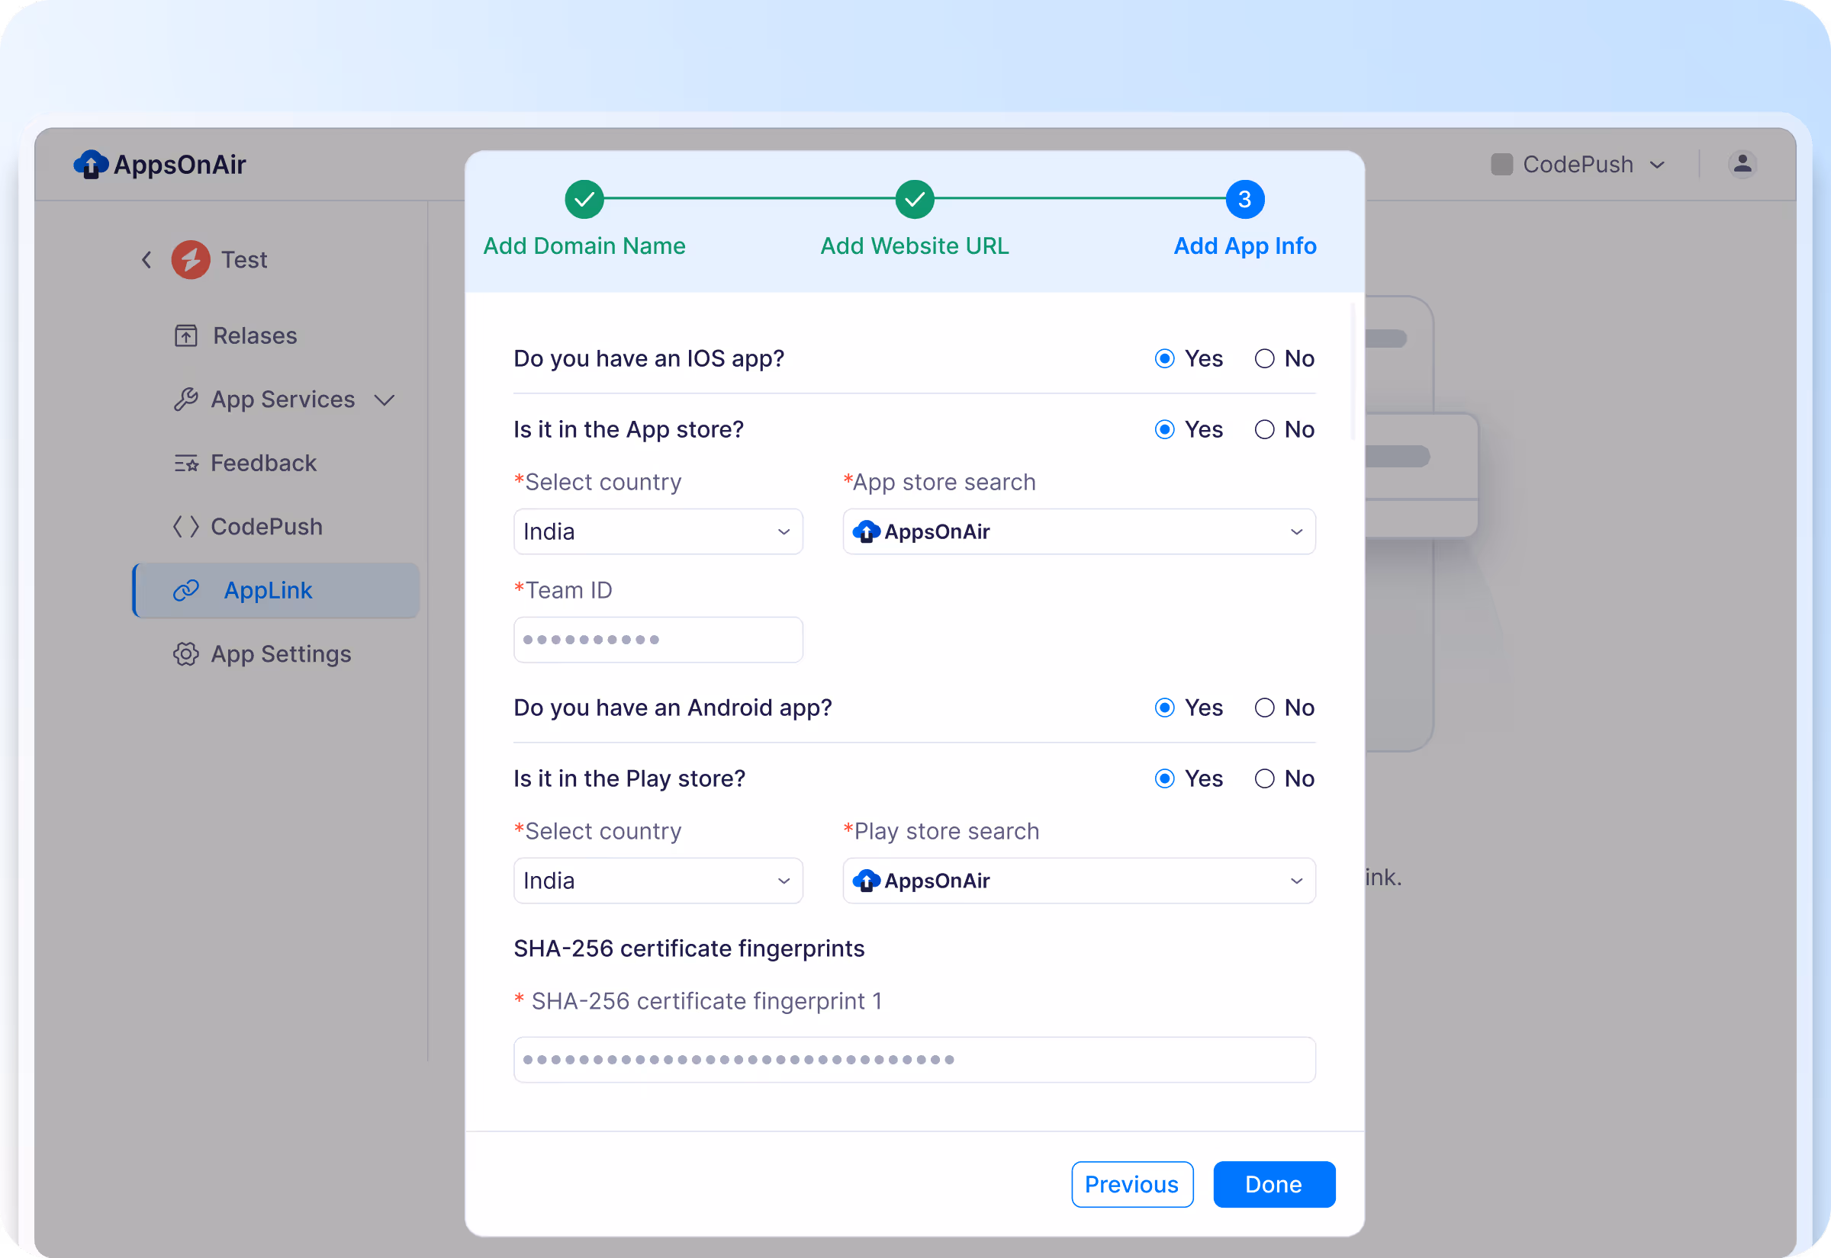1831x1258 pixels.
Task: Select No for Is it in App store
Action: [x=1264, y=429]
